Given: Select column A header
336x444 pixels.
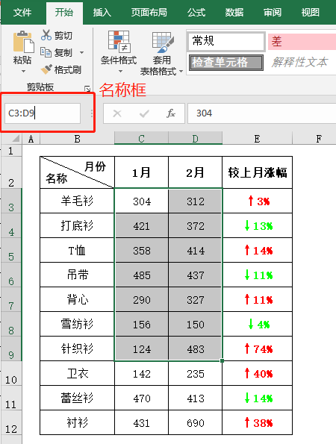Looking at the screenshot, I should (x=31, y=139).
